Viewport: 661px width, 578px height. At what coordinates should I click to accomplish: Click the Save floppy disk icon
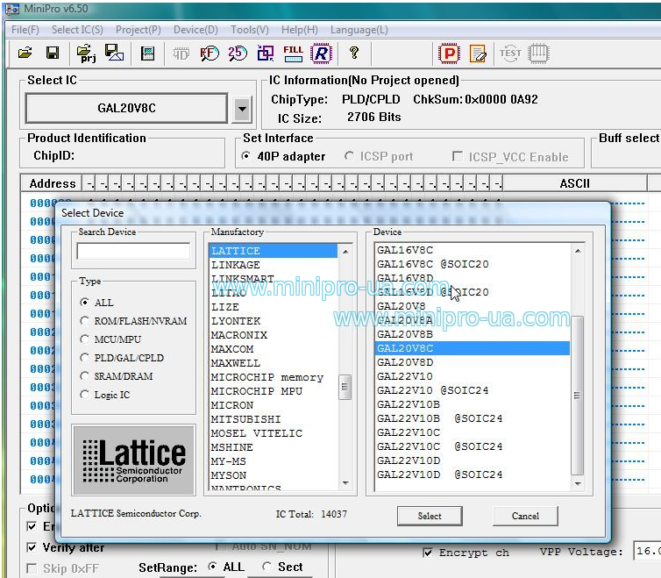point(53,54)
